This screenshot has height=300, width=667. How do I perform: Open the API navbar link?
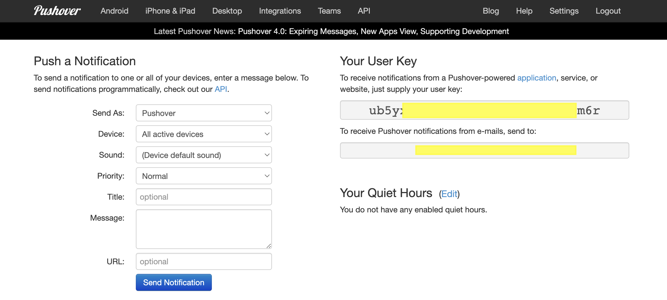coord(364,11)
